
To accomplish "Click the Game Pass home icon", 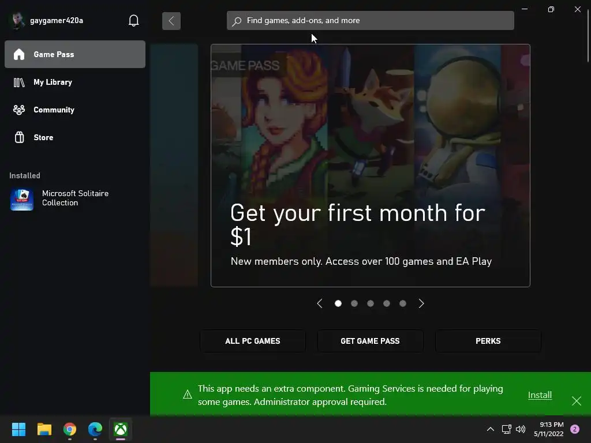I will [19, 54].
